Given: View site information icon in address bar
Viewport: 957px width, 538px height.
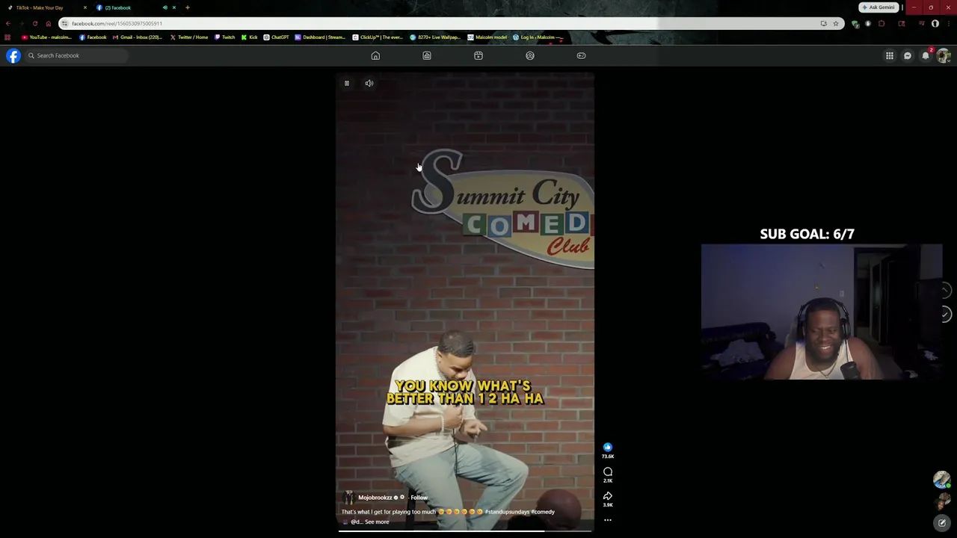Looking at the screenshot, I should pyautogui.click(x=64, y=23).
